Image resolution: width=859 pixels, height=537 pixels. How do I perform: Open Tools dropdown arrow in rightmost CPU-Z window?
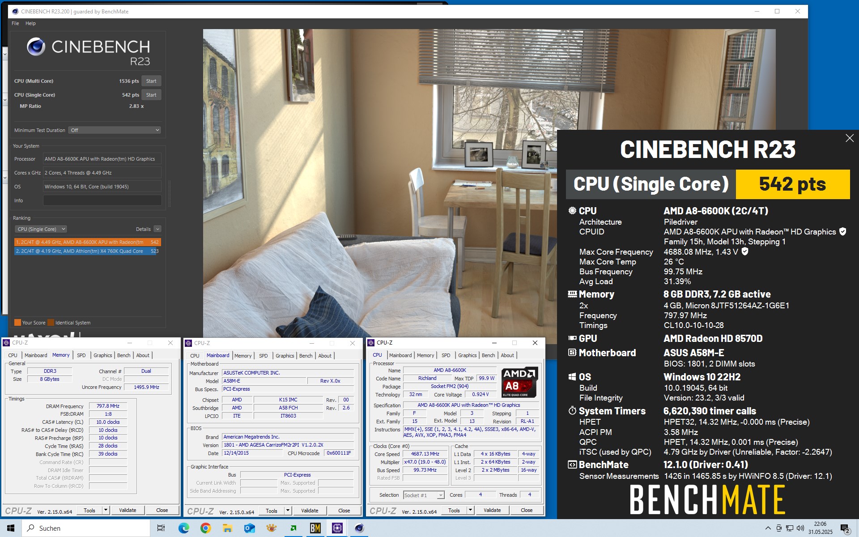tap(470, 510)
